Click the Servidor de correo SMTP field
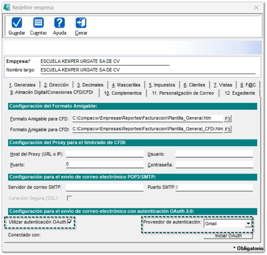267x255 pixels. coord(104,187)
